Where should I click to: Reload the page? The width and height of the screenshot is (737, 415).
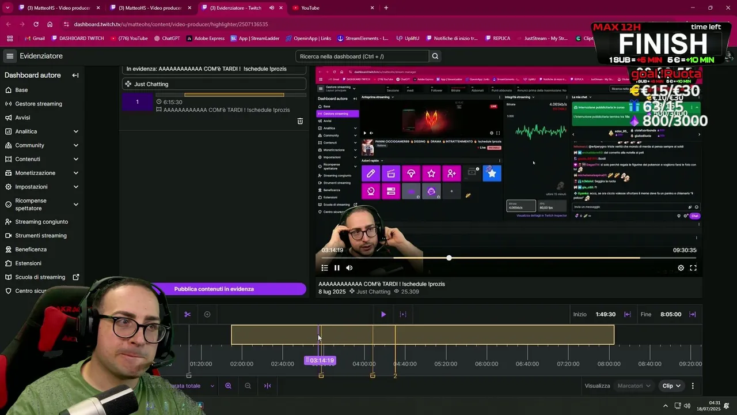[x=36, y=24]
